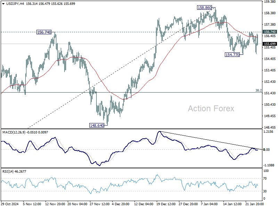Click the RSI 30 level value
The width and height of the screenshot is (278, 208).
[265, 191]
